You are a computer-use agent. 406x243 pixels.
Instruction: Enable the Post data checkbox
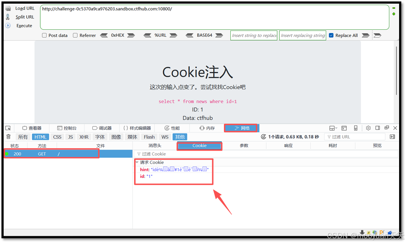click(44, 35)
